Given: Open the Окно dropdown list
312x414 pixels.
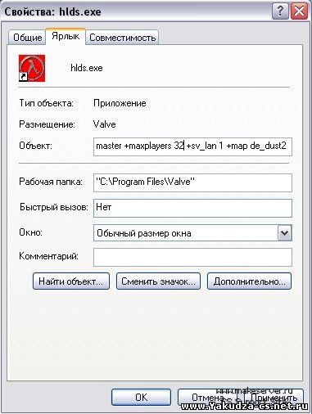Looking at the screenshot, I should (x=192, y=232).
